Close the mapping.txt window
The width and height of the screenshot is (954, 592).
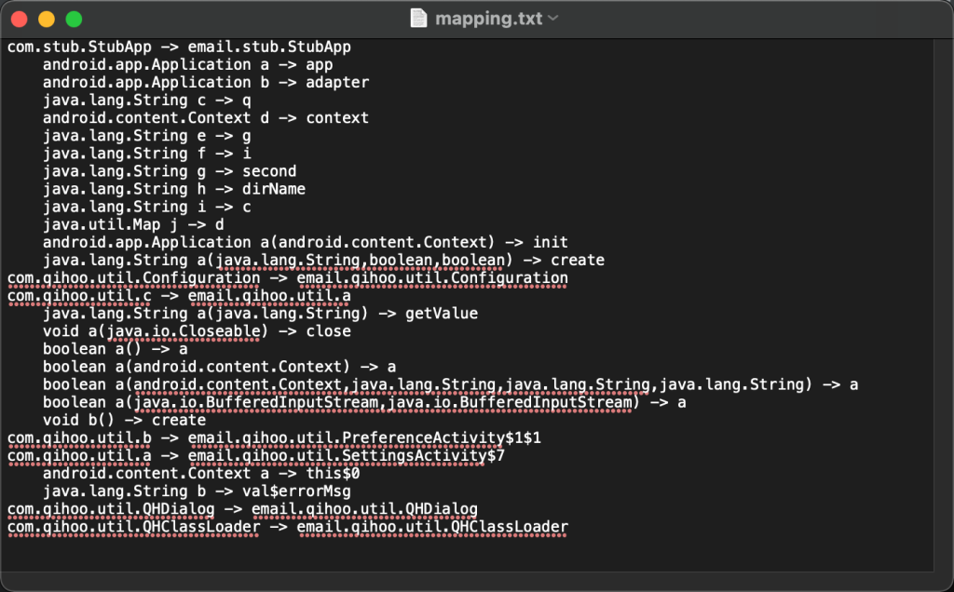point(19,19)
